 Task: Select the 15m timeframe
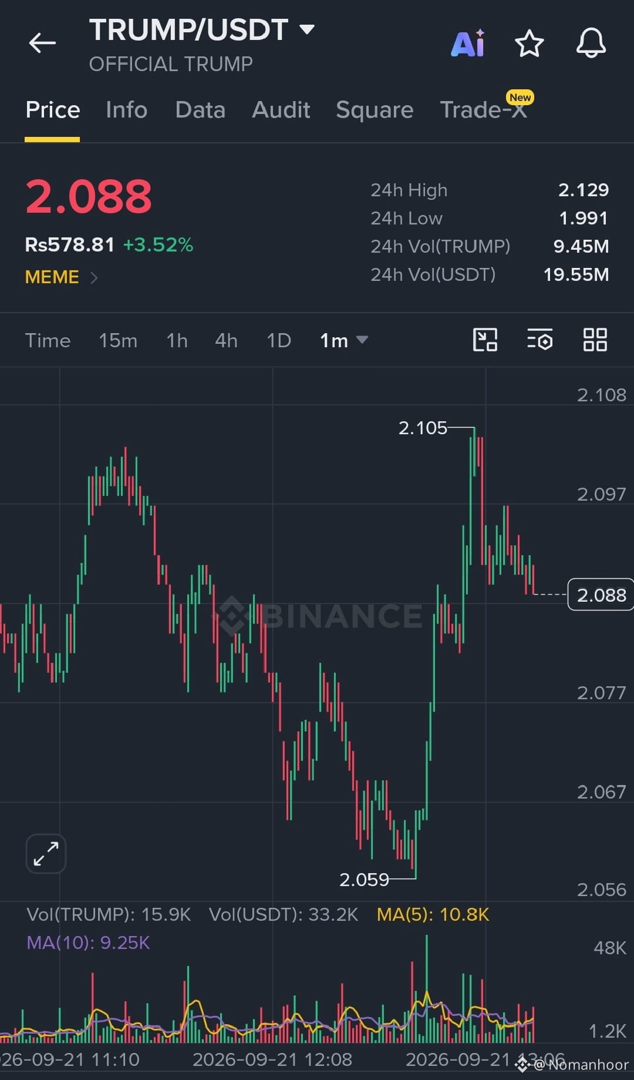click(118, 340)
